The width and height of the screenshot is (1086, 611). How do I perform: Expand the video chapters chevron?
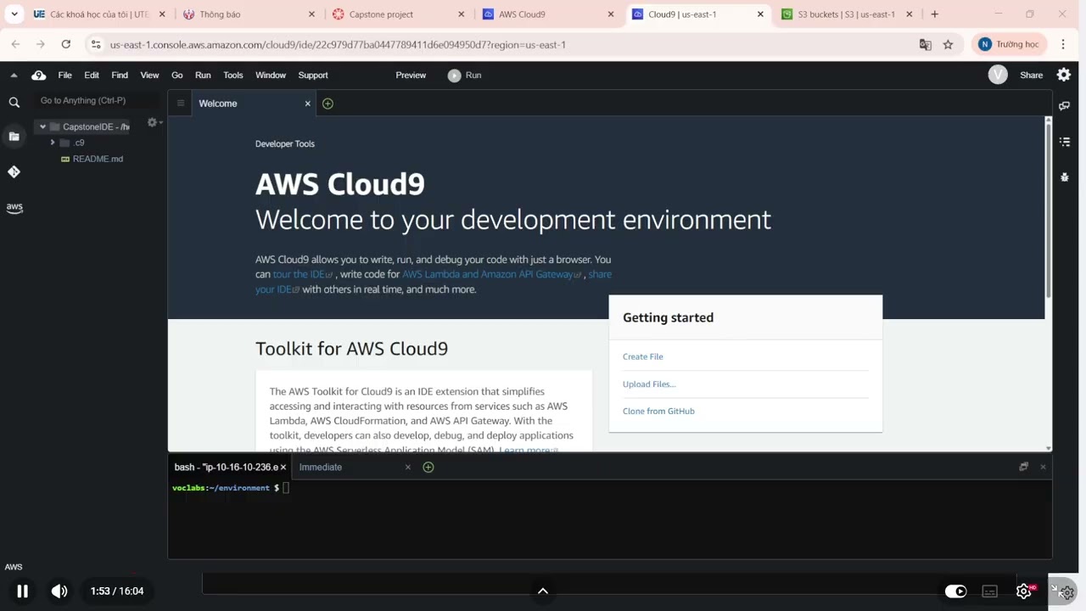tap(543, 591)
